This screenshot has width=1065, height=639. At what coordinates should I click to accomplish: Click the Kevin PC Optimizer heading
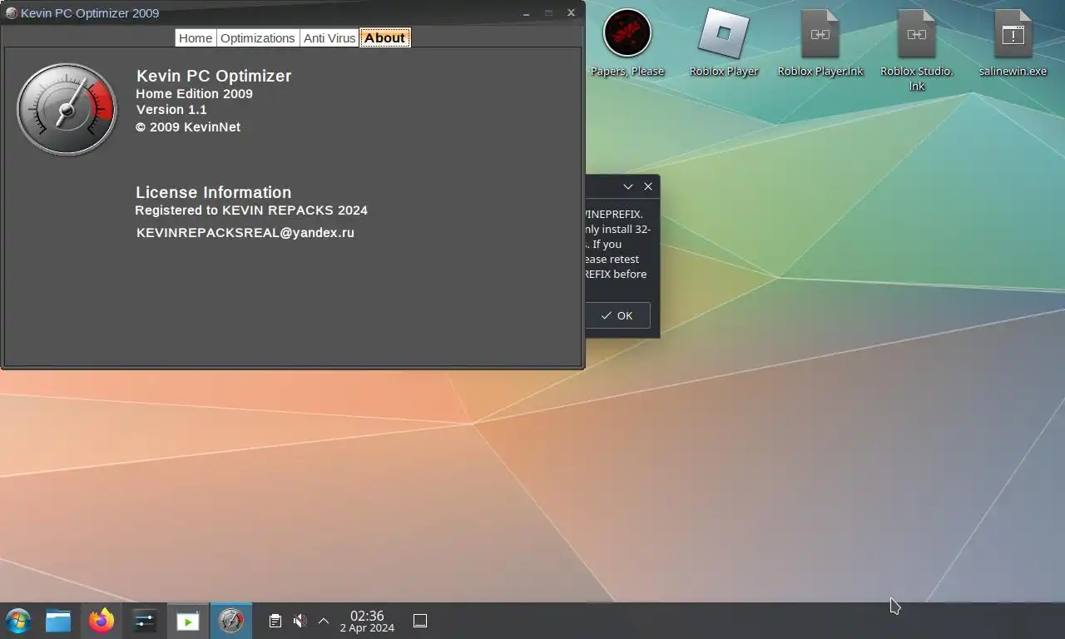point(214,76)
